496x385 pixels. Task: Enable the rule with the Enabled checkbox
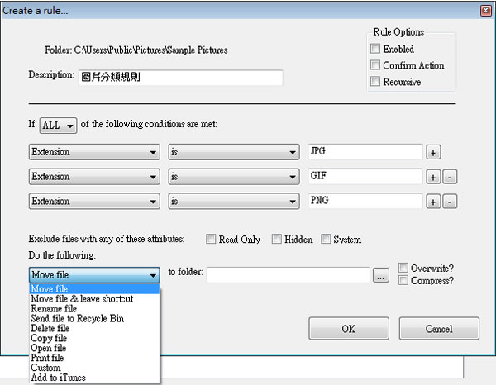376,50
